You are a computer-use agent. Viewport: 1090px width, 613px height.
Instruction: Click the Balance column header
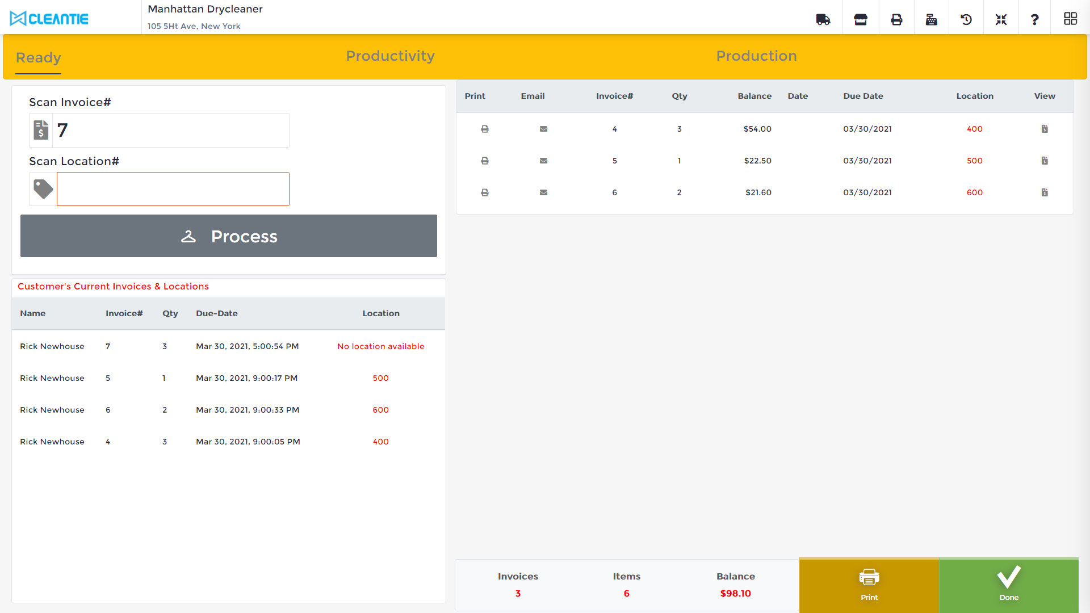(754, 96)
